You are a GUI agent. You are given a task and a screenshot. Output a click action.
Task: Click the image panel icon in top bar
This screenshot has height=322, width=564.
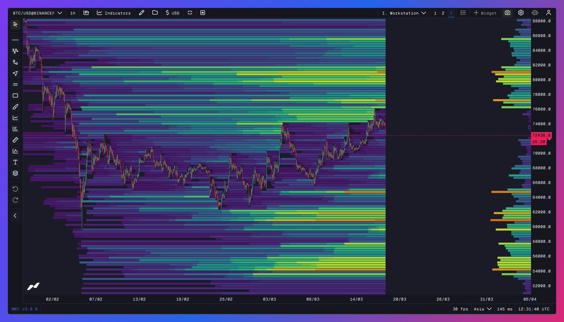(x=203, y=13)
